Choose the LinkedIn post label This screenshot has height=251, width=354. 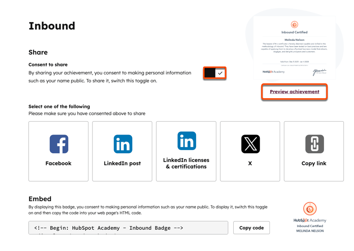coord(122,163)
